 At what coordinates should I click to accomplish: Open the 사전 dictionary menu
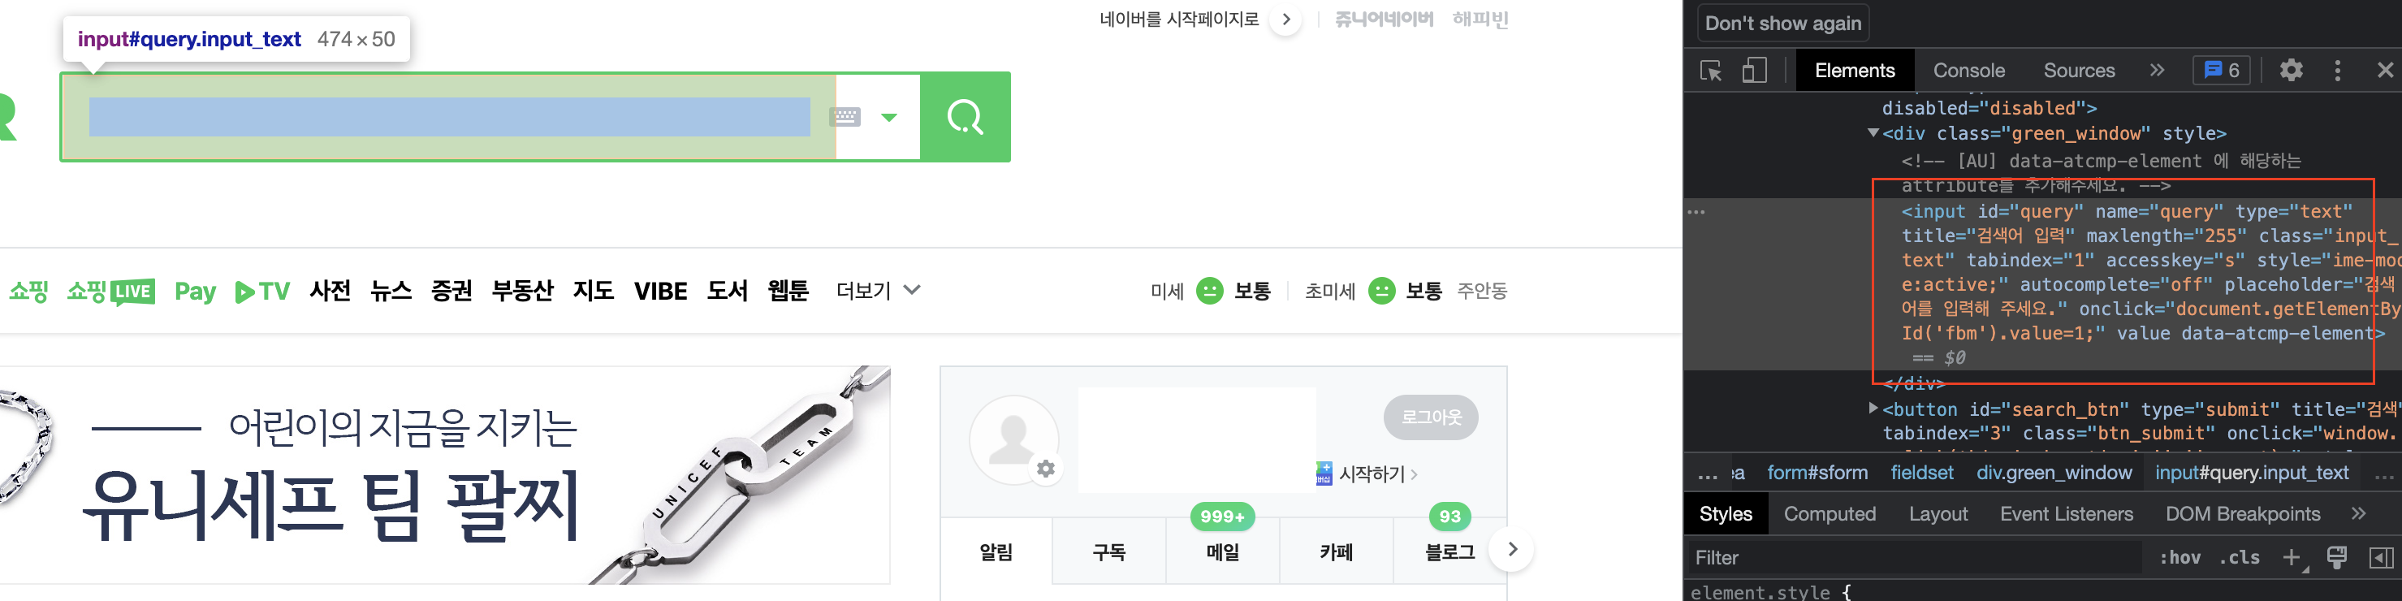(330, 292)
